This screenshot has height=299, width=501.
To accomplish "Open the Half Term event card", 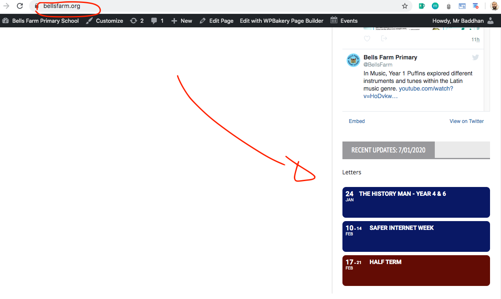I will pyautogui.click(x=416, y=270).
